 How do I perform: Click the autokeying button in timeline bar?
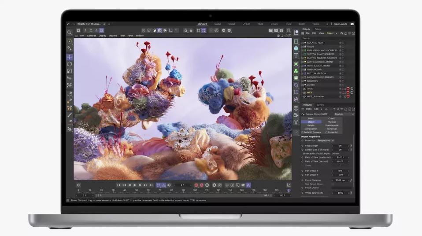coord(202,185)
